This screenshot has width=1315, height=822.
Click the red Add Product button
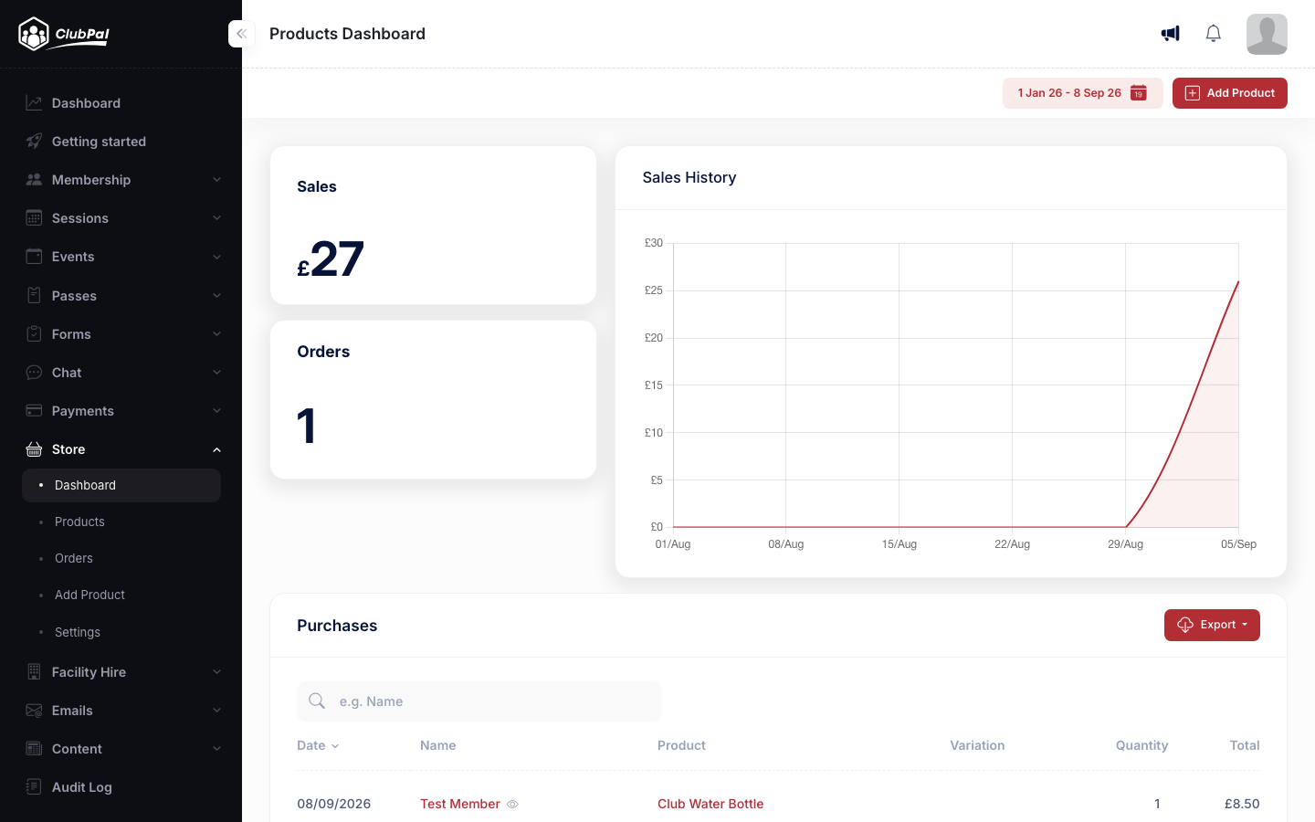(x=1229, y=93)
